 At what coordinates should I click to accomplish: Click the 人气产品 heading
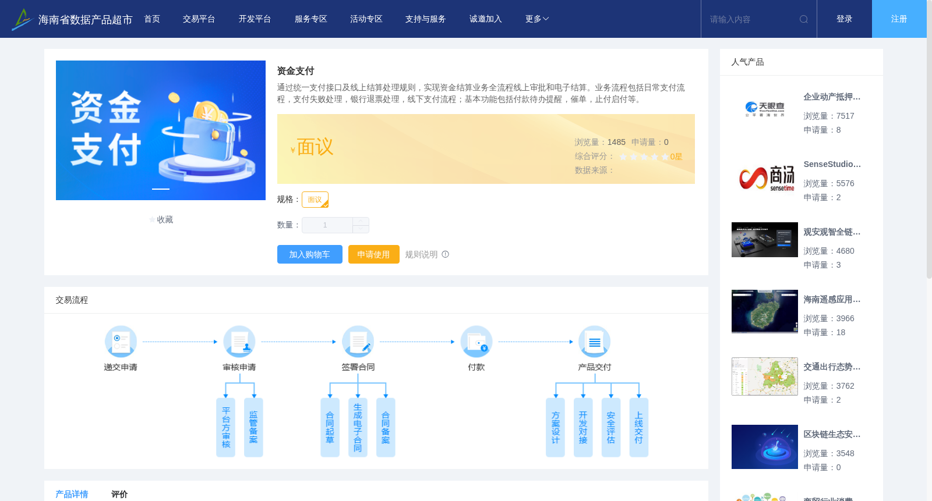coord(747,62)
